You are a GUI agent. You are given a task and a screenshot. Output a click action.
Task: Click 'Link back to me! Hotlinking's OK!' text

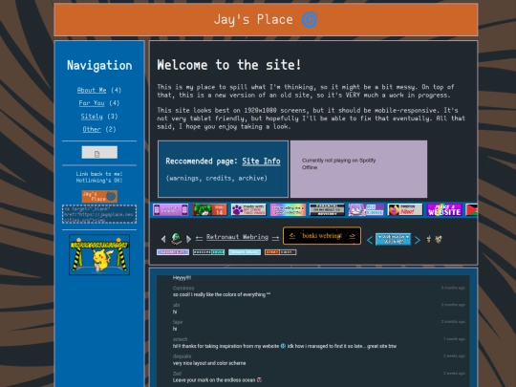point(99,177)
